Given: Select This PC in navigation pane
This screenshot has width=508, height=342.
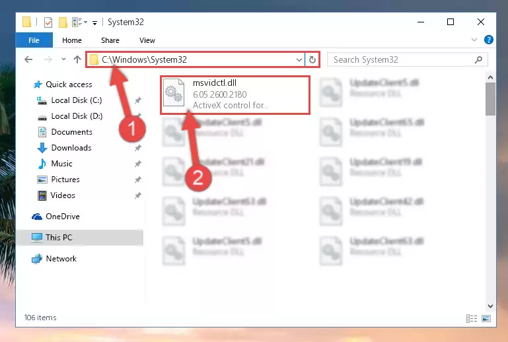Looking at the screenshot, I should [x=59, y=238].
